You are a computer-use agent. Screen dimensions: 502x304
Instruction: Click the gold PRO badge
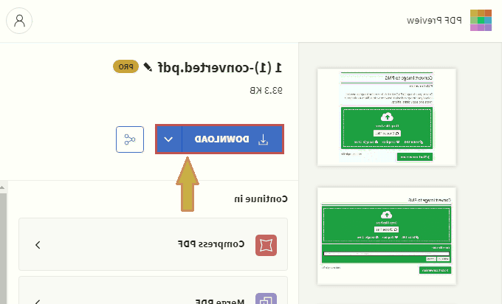(x=126, y=67)
